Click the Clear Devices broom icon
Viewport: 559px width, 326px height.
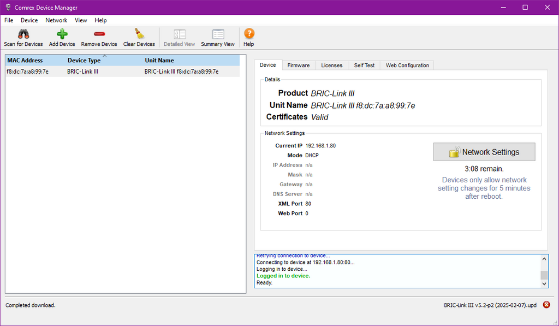tap(139, 34)
